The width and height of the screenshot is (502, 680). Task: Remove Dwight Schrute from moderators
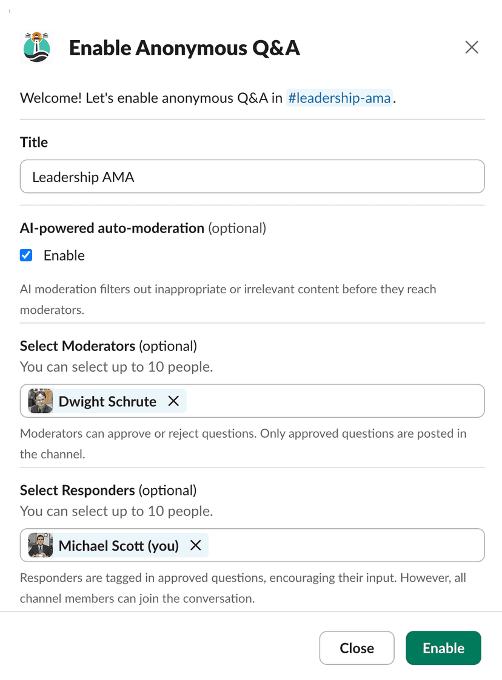pyautogui.click(x=173, y=401)
